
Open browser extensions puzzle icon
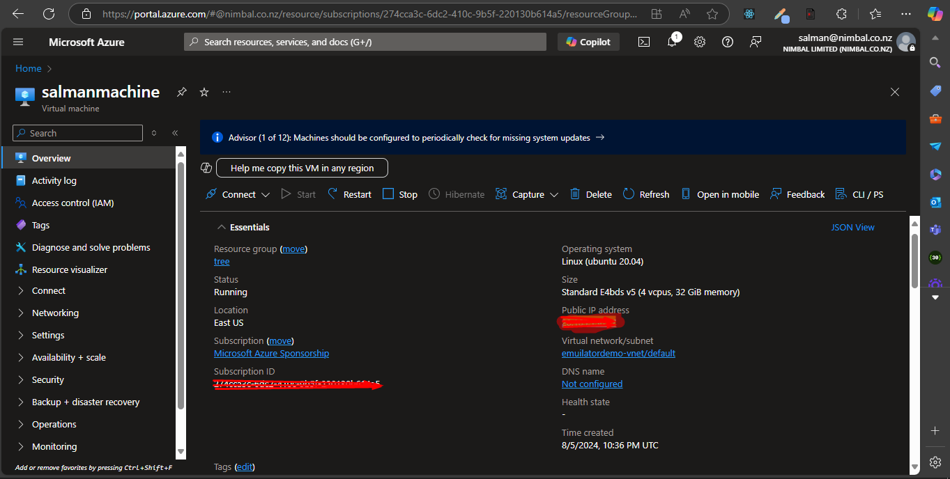point(841,13)
